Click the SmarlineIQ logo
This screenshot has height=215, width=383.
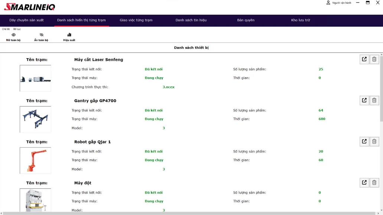[30, 7]
